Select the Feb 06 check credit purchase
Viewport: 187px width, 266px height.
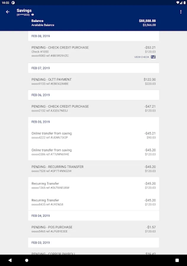[x=93, y=108]
